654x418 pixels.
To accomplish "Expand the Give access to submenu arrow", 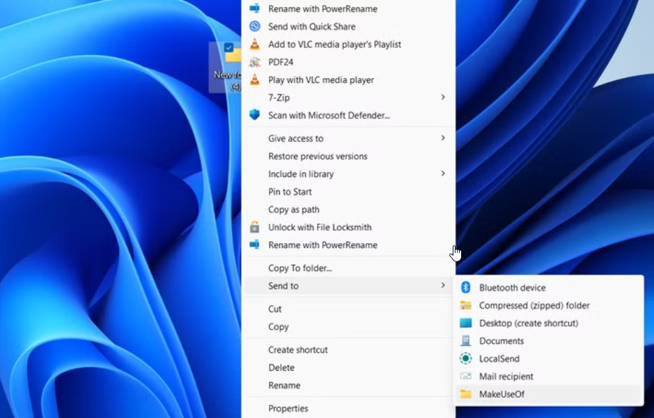I will click(443, 138).
